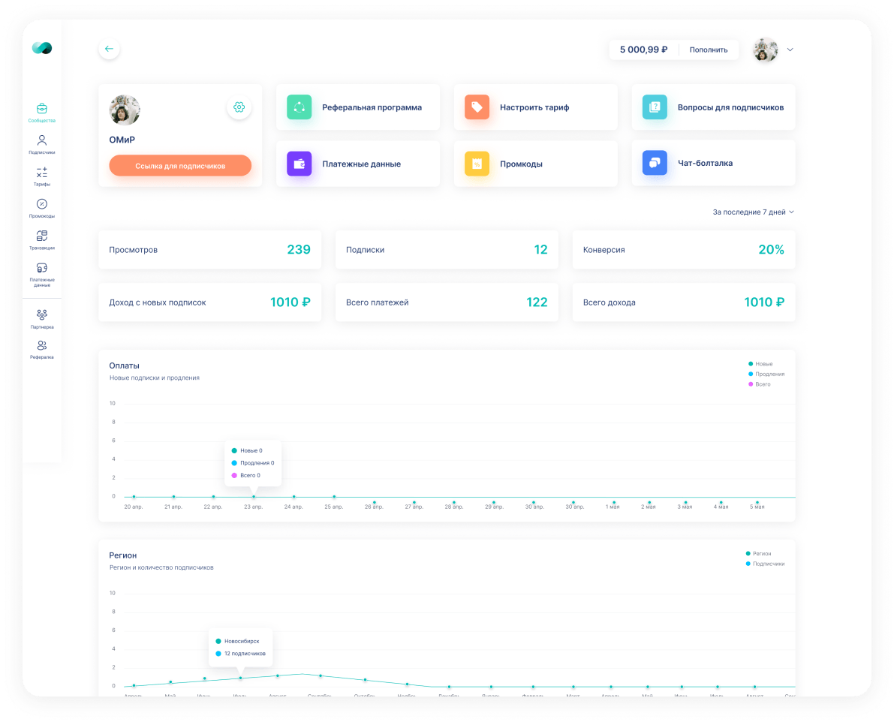This screenshot has height=722, width=894.
Task: Expand the user profile chevron menu
Action: [x=790, y=50]
